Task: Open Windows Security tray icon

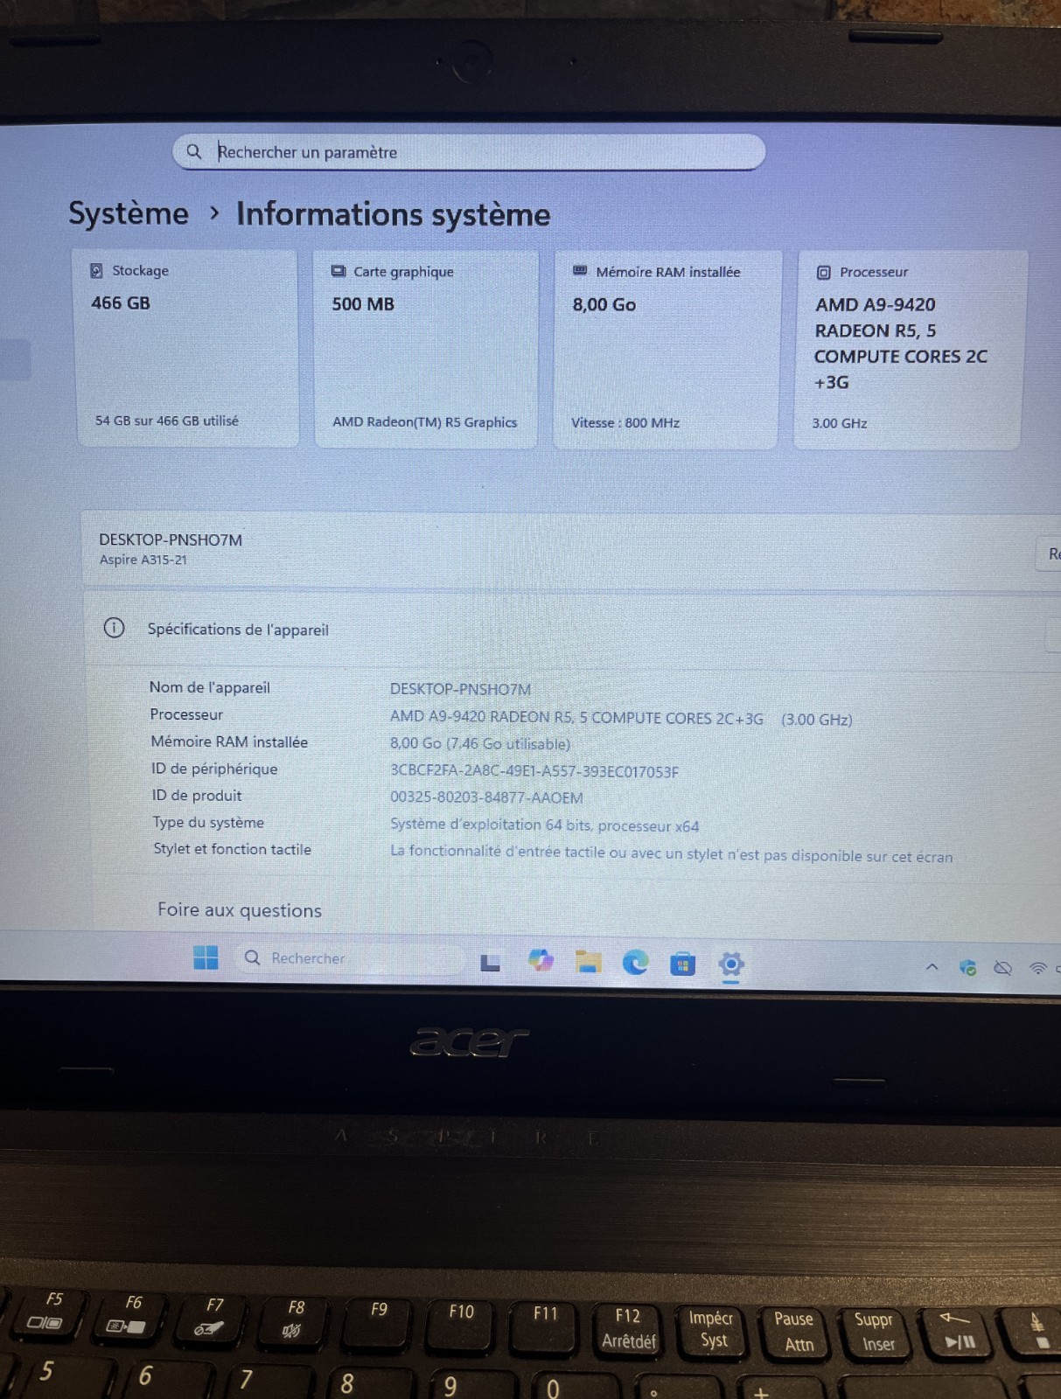Action: pyautogui.click(x=967, y=967)
